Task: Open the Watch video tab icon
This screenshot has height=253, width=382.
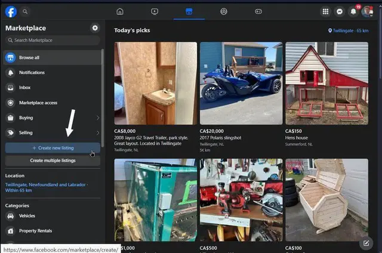Action: coord(155,11)
